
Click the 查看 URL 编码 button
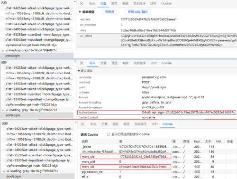[x=137, y=12]
